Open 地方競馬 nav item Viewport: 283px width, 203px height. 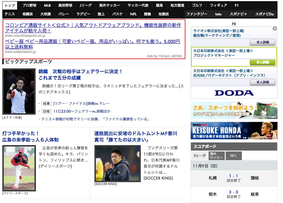click(177, 6)
